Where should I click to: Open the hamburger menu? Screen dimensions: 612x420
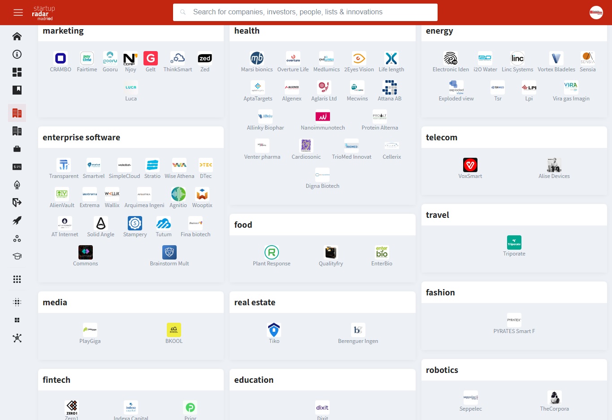[18, 13]
